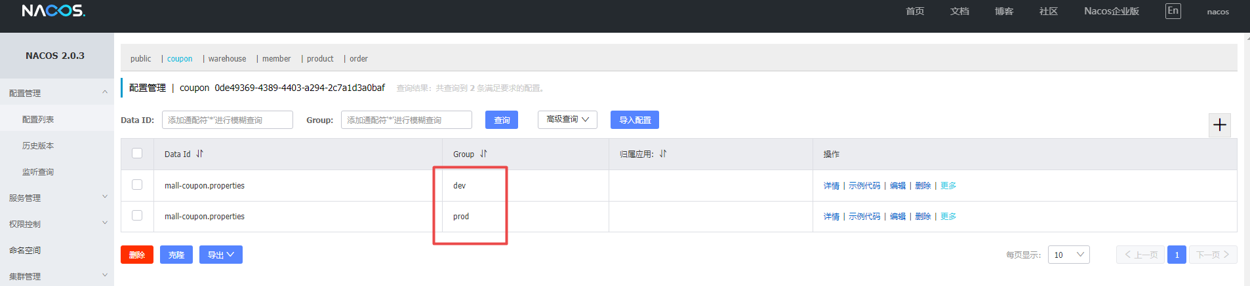This screenshot has width=1250, height=286.
Task: Click the NACOS logo
Action: (53, 10)
